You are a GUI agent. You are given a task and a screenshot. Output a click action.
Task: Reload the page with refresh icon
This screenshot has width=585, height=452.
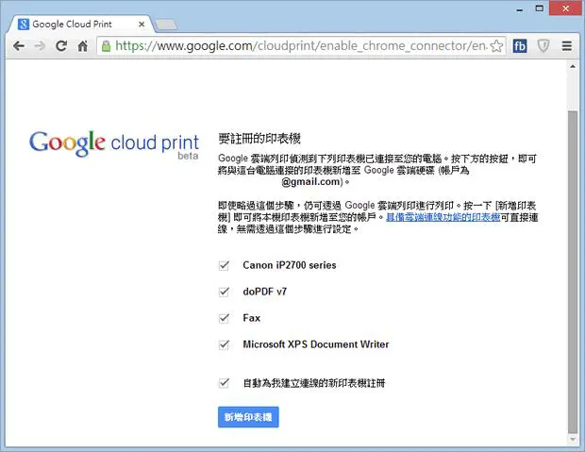point(61,46)
